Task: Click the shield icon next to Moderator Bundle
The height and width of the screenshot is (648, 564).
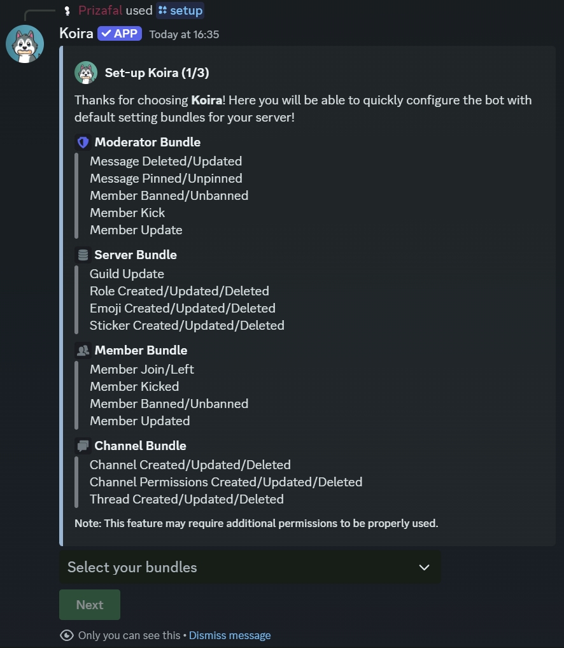Action: pyautogui.click(x=83, y=142)
